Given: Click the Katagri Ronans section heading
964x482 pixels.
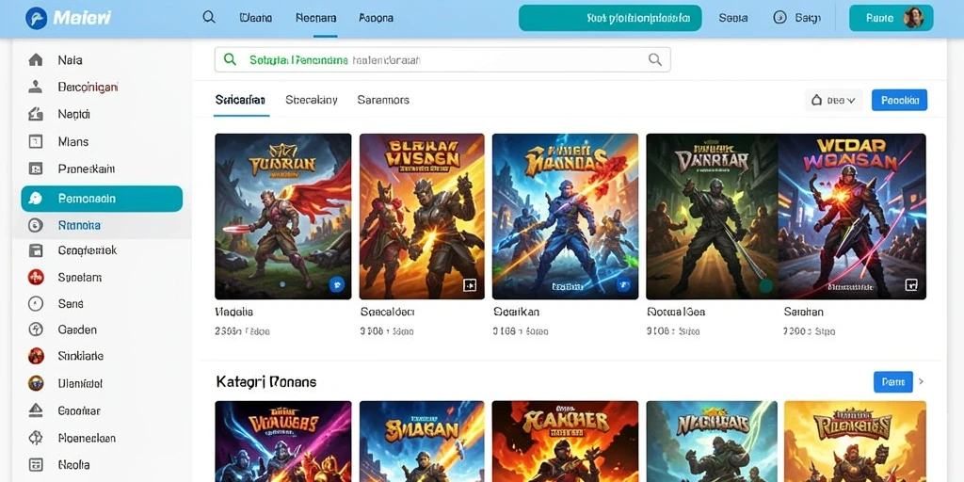Looking at the screenshot, I should point(266,382).
